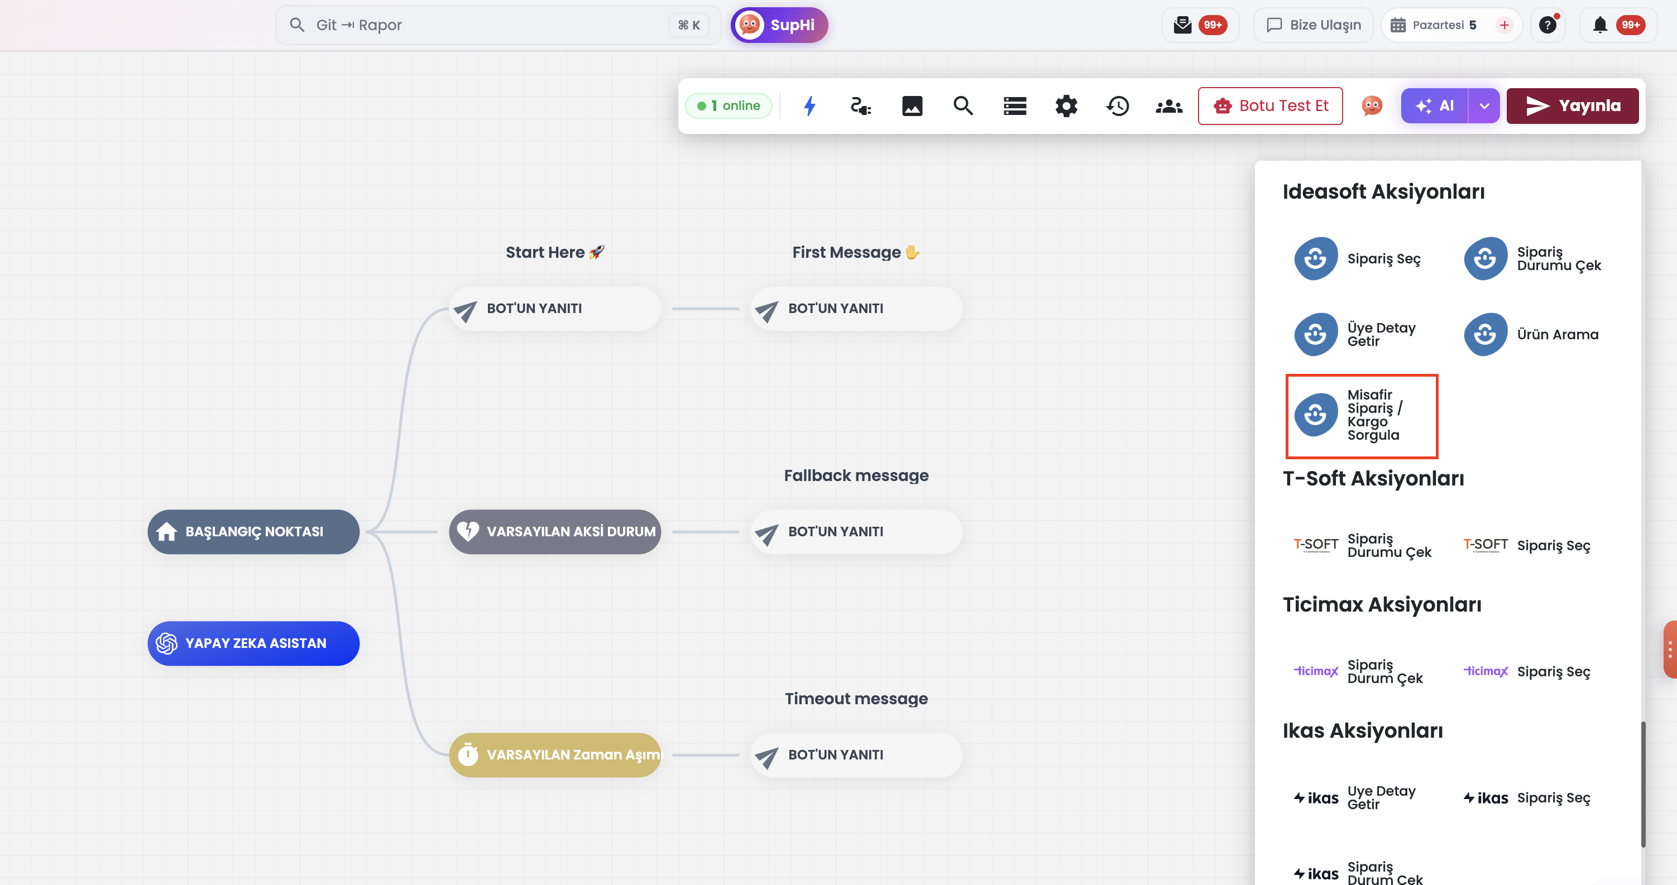The height and width of the screenshot is (885, 1677).
Task: Publish the bot with Yayınla
Action: (1572, 106)
